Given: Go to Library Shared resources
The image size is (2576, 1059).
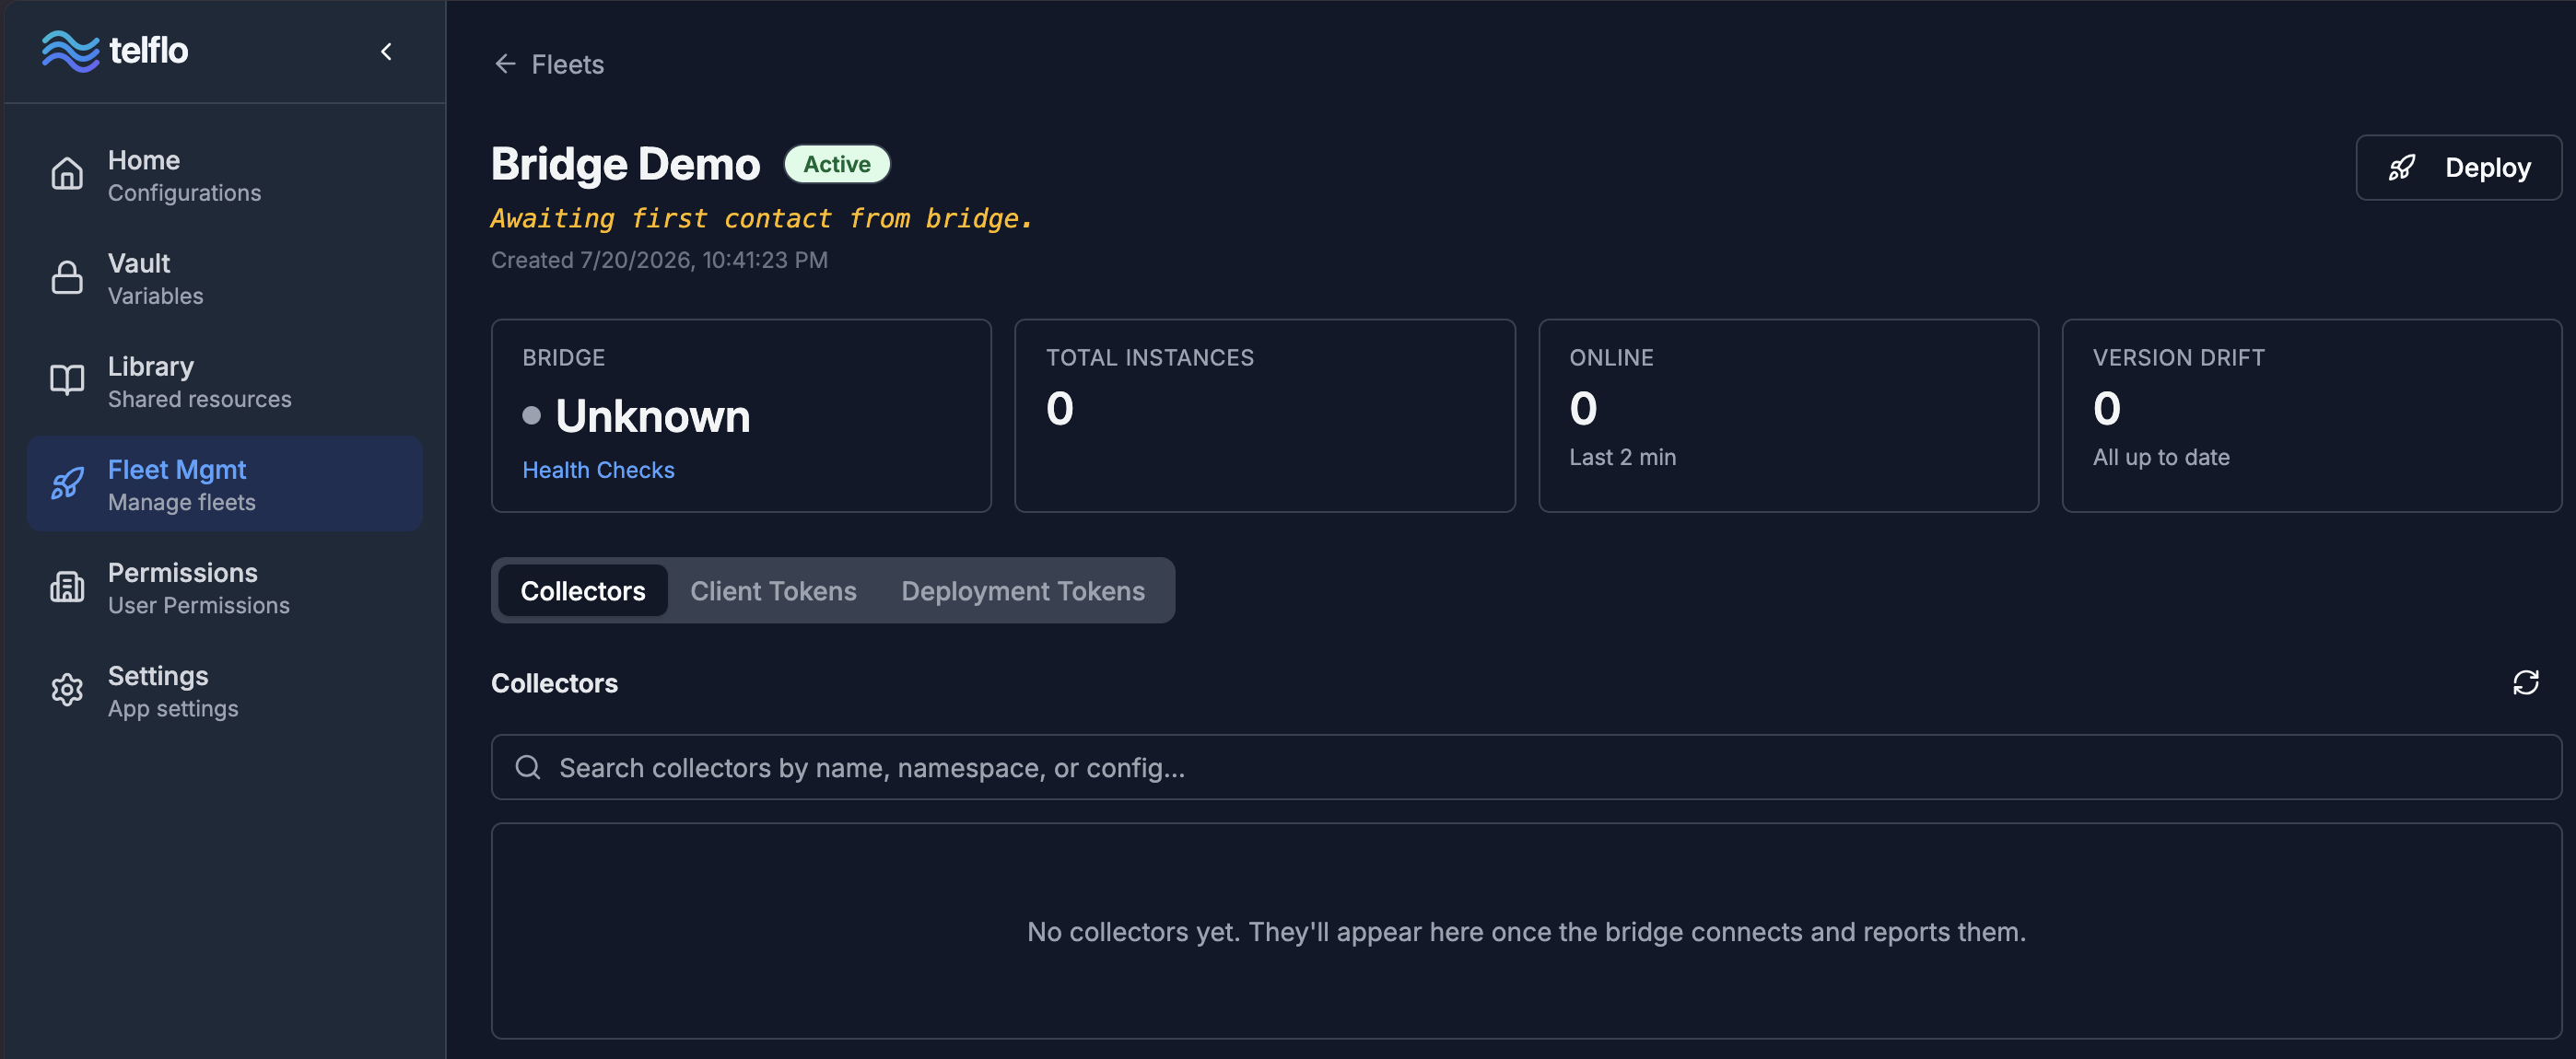Looking at the screenshot, I should pyautogui.click(x=224, y=380).
